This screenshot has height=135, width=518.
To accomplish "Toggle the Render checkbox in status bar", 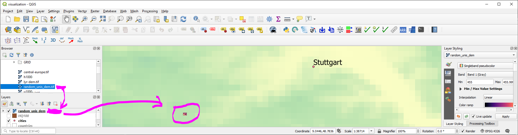I will pos(462,131).
